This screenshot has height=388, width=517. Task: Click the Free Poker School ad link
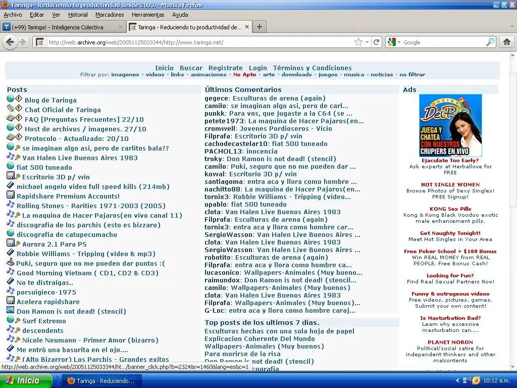[450, 252]
